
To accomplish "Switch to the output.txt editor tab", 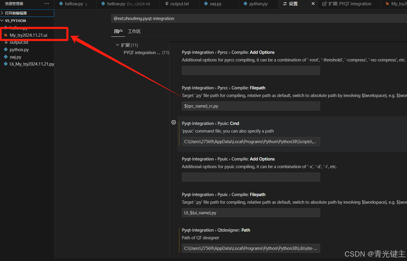I will pos(179,4).
